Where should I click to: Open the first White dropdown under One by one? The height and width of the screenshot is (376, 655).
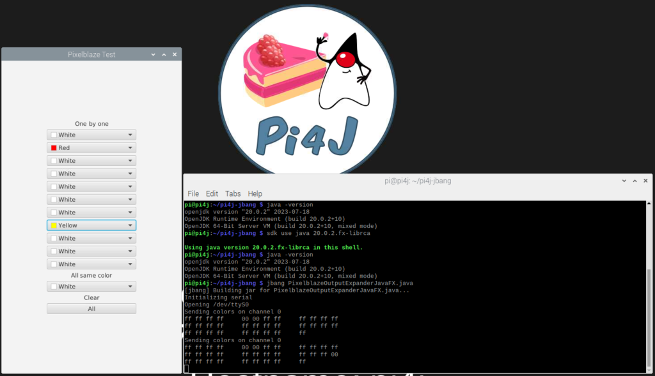pyautogui.click(x=91, y=135)
